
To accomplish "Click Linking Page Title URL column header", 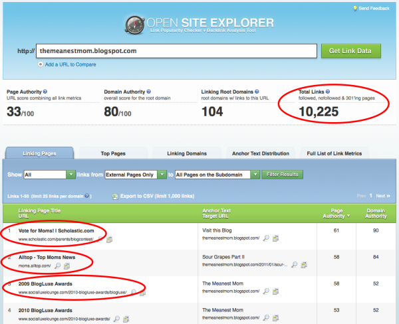I will point(39,214).
